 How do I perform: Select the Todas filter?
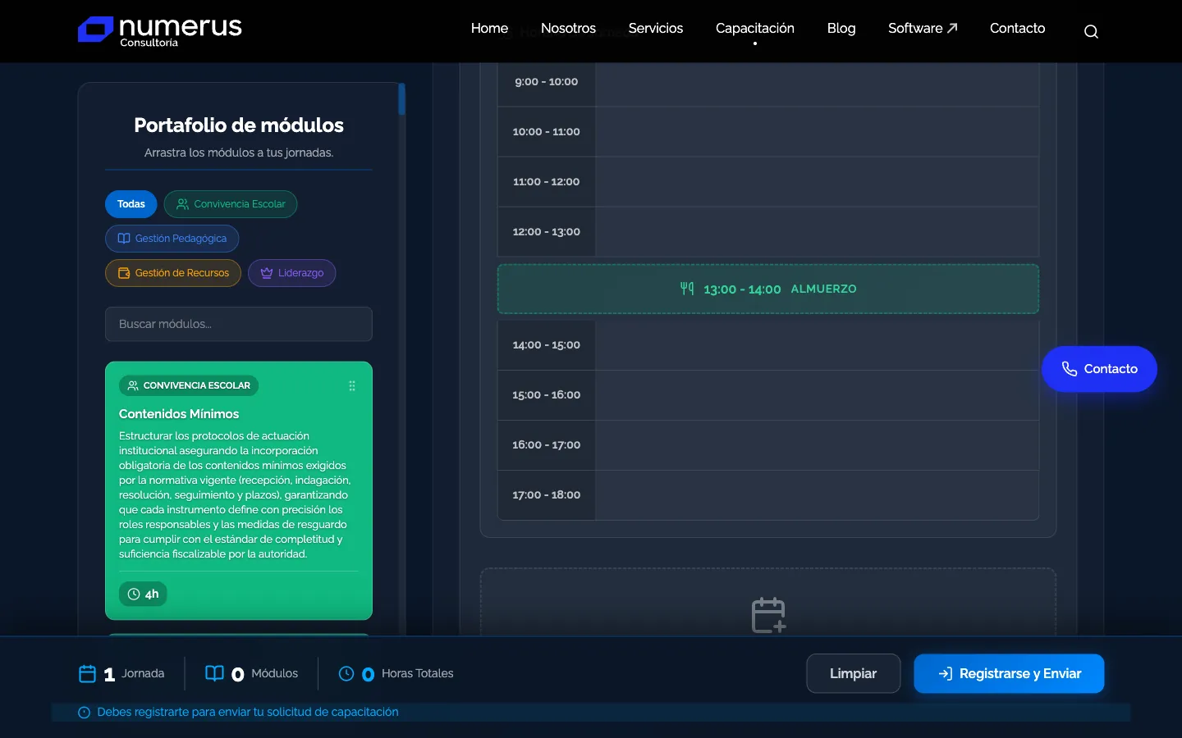pyautogui.click(x=131, y=203)
